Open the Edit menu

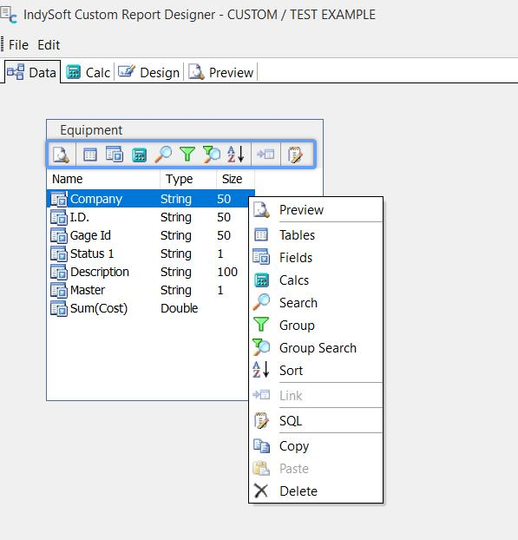49,45
